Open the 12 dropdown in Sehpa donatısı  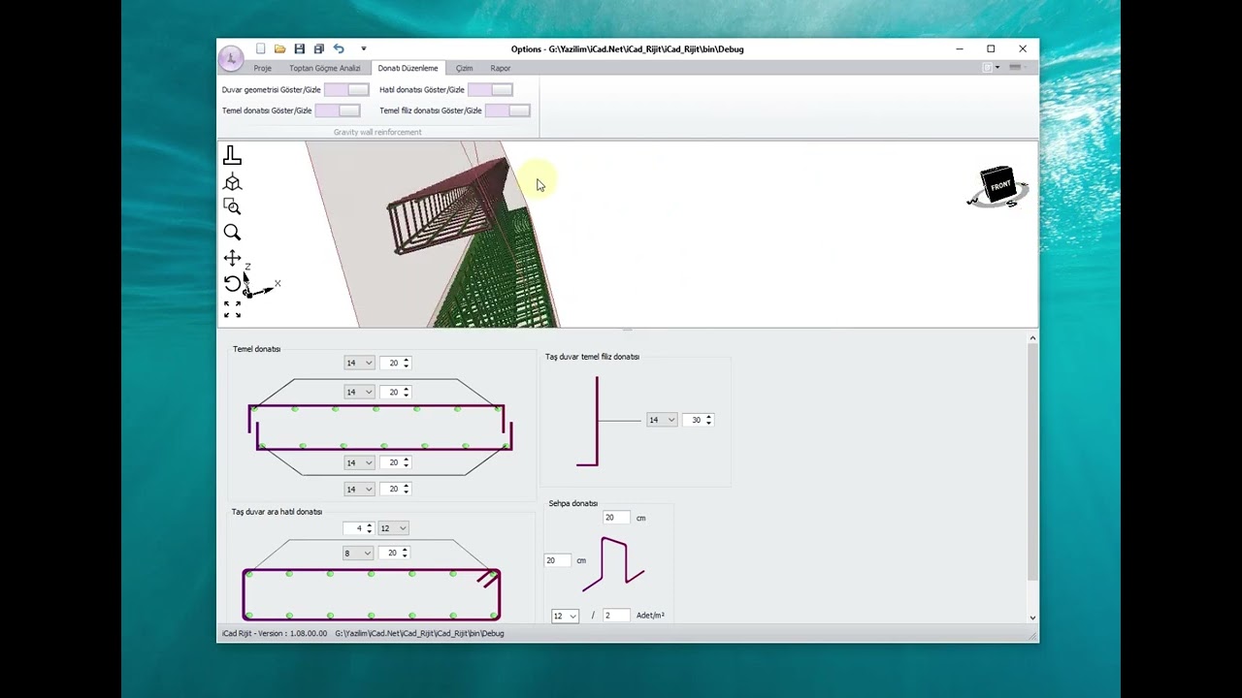click(565, 616)
